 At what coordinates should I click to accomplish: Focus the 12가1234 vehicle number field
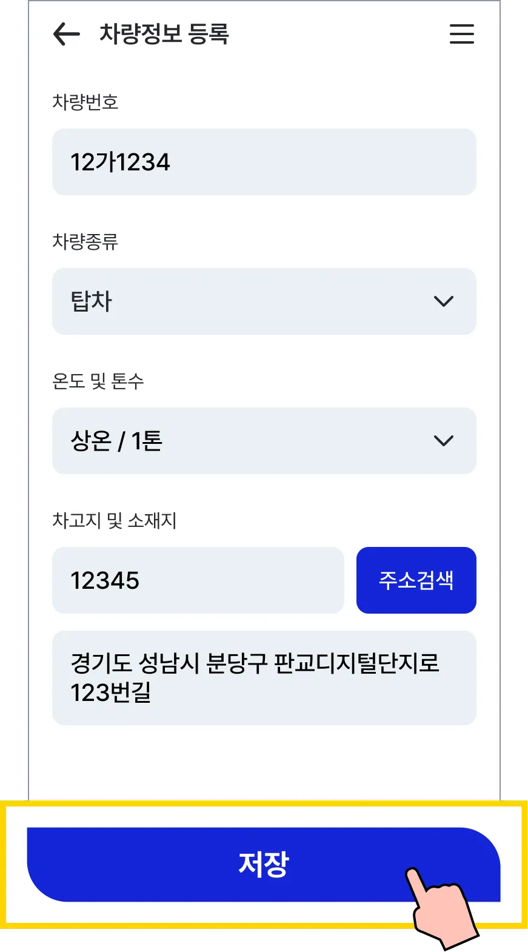point(264,162)
